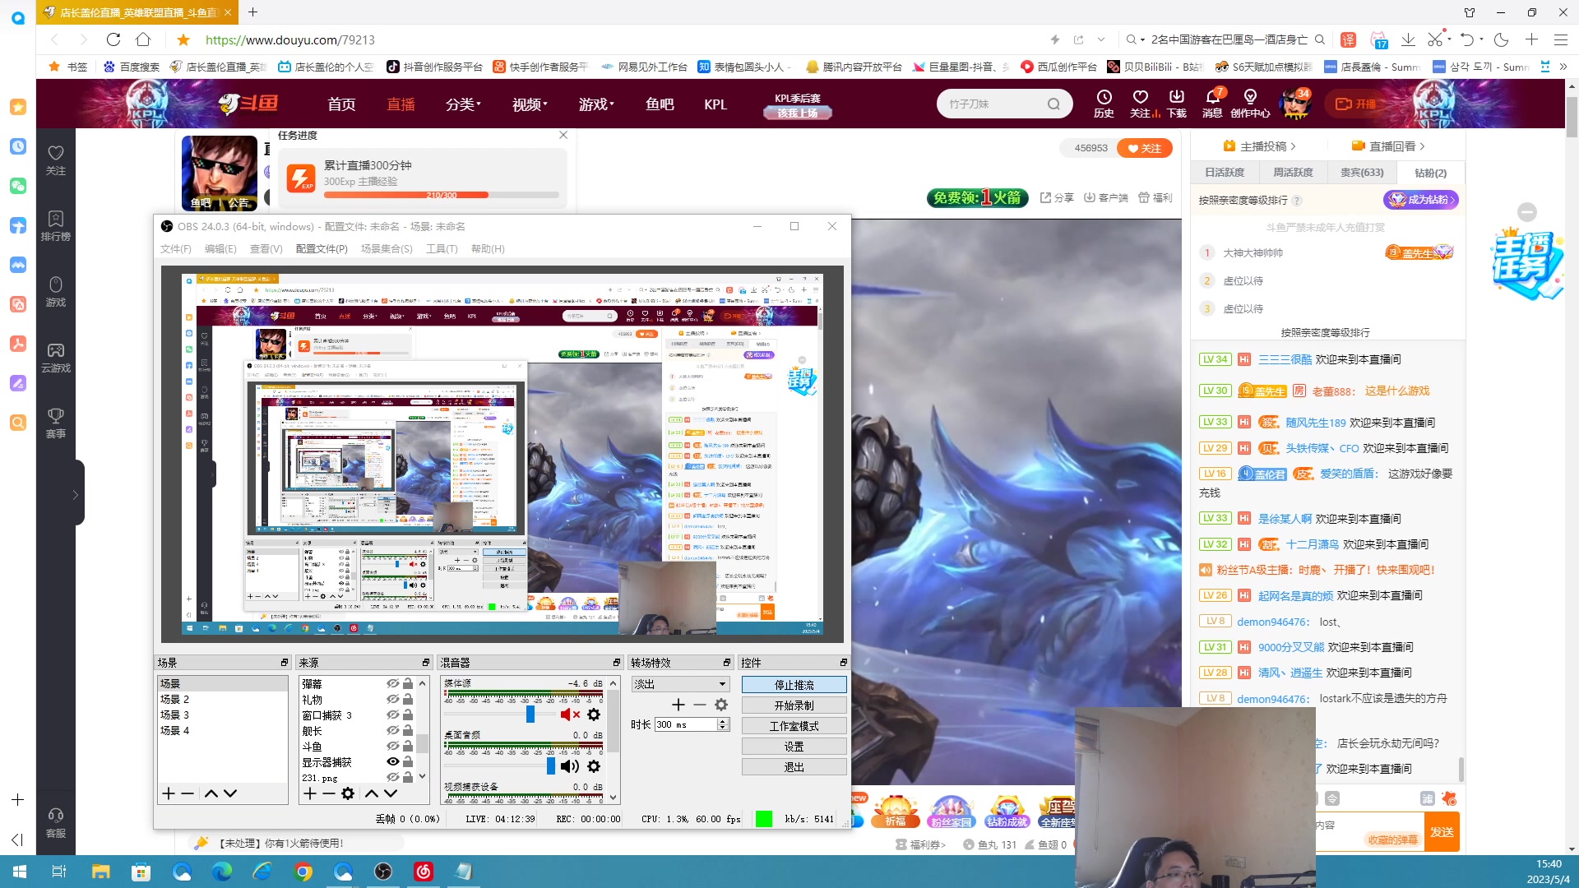Expand the 游戏 dropdown in Douyu navigation
The image size is (1579, 888).
596,104
